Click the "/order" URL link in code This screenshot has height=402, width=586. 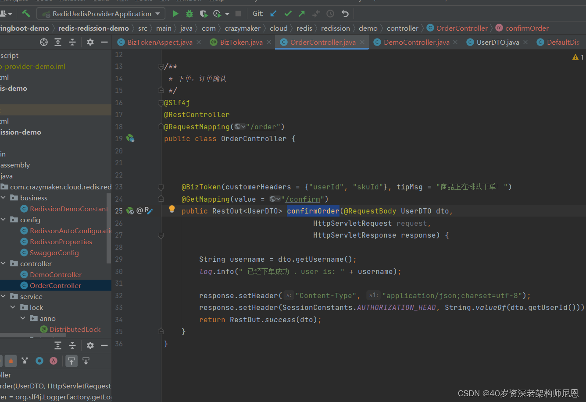[x=263, y=127]
